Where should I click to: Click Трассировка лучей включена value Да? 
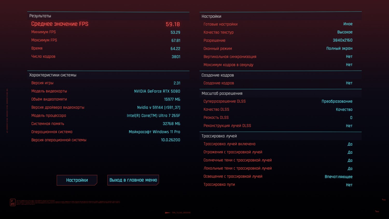pyautogui.click(x=350, y=144)
